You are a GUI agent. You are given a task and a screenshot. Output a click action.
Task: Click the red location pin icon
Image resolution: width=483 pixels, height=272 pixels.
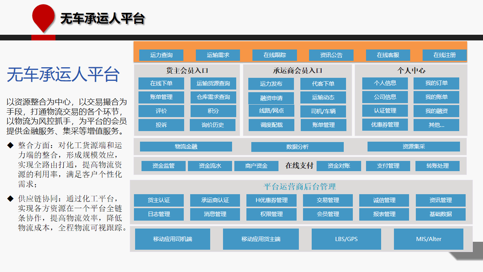tap(43, 18)
